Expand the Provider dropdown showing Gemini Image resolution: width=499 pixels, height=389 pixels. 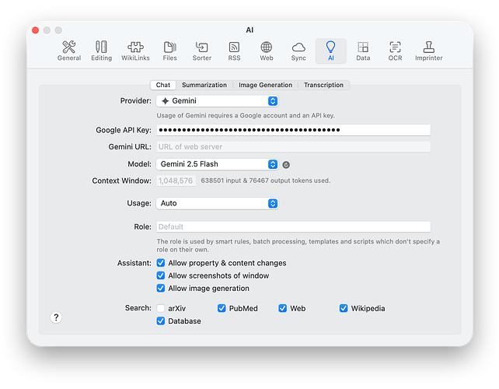pos(217,101)
